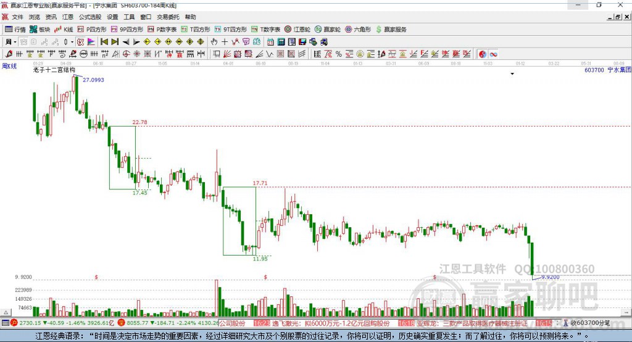
Task: Open the 六角形 hexagon chart tool
Action: [x=358, y=30]
